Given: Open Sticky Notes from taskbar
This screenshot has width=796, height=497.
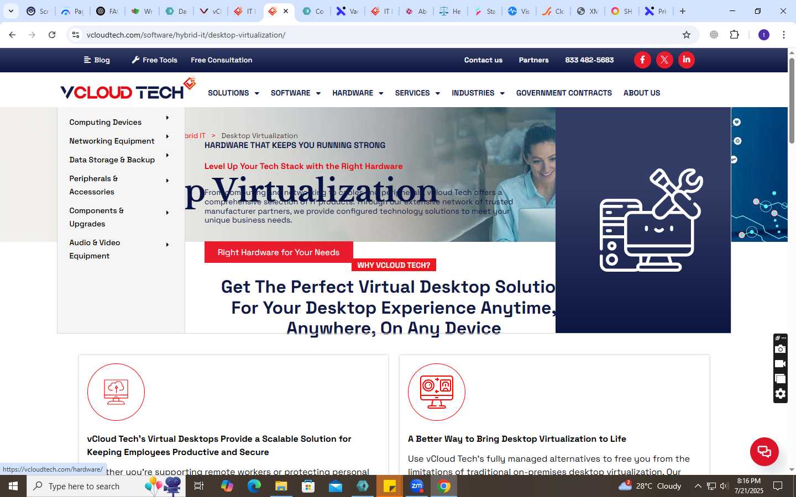Looking at the screenshot, I should point(390,486).
